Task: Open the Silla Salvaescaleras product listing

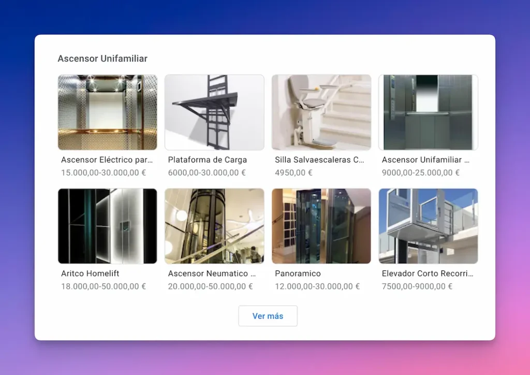Action: pyautogui.click(x=318, y=160)
